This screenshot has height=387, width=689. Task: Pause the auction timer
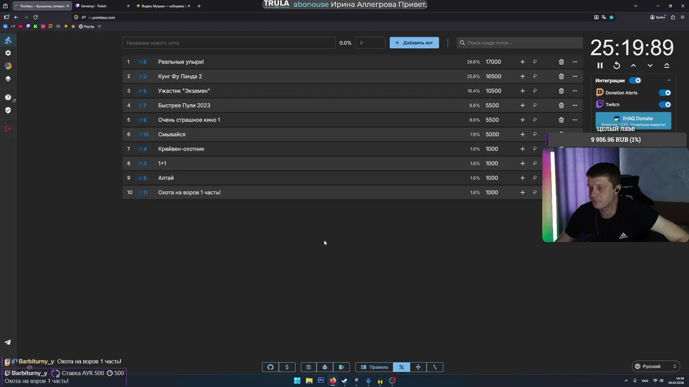pyautogui.click(x=600, y=66)
